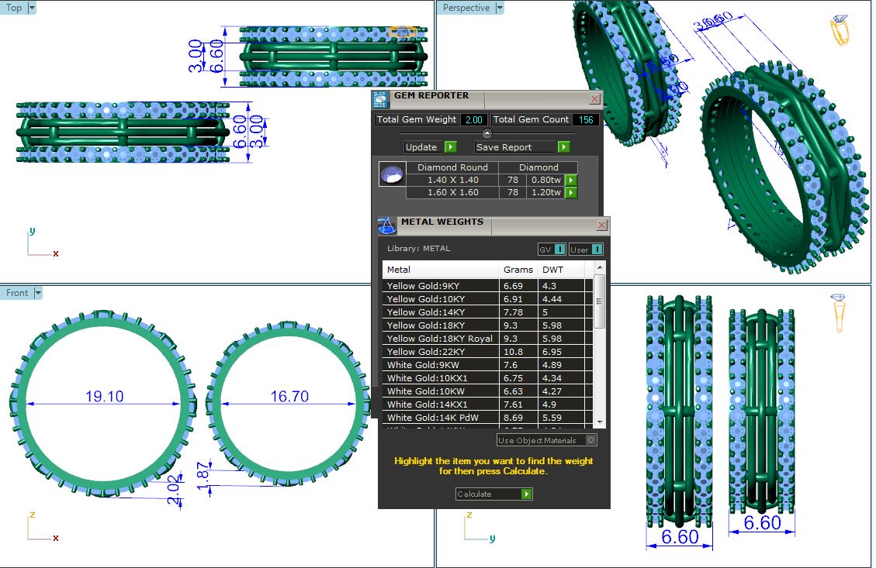Enable Use Object Materials option
Screen dimensions: 876x568
[591, 440]
